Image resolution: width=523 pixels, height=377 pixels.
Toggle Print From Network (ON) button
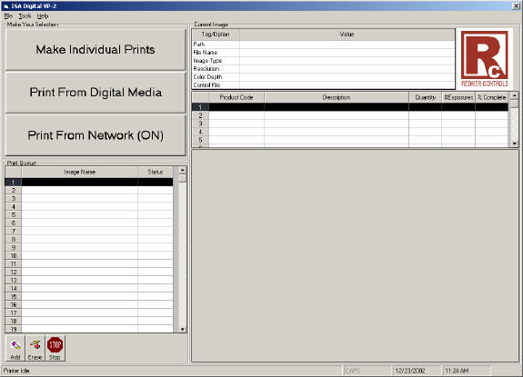pyautogui.click(x=96, y=135)
